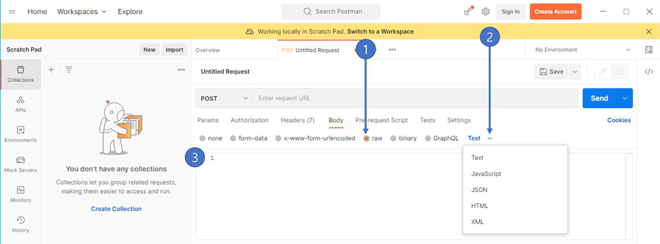This screenshot has height=244, width=660.
Task: Switch to the Params tab
Action: [x=208, y=120]
